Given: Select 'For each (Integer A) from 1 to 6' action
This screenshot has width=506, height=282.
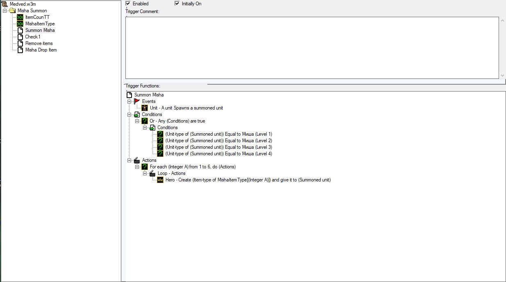Looking at the screenshot, I should pyautogui.click(x=193, y=167).
